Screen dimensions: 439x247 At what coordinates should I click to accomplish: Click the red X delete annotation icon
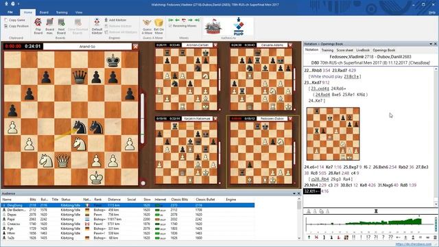tap(316, 237)
